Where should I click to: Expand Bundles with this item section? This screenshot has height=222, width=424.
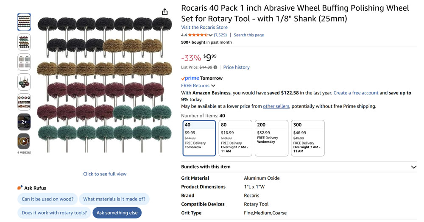(x=413, y=167)
